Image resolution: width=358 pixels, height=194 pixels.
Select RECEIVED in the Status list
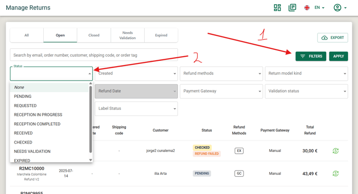49,133
